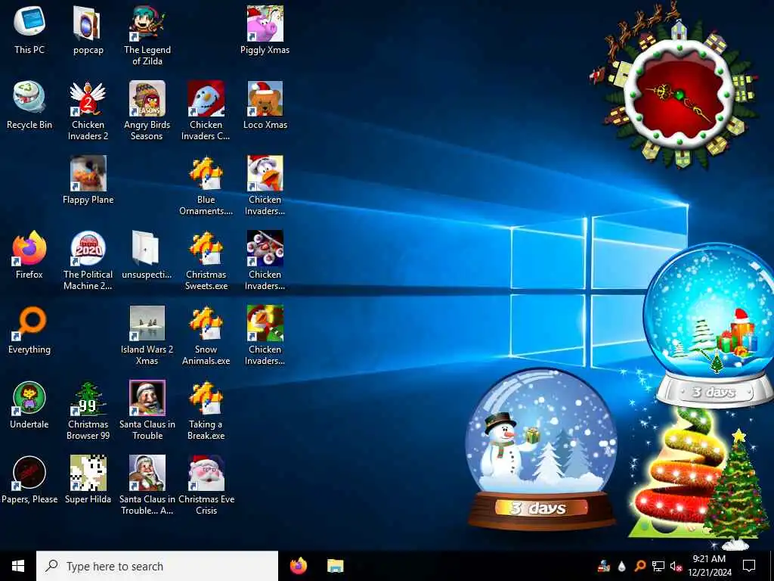Select the Chicken Invaders 2 shortcut
Screen dimensions: 774x581
[x=88, y=110]
